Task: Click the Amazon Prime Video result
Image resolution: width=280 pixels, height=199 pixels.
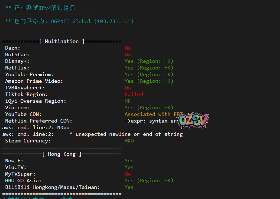Action: pyautogui.click(x=149, y=81)
